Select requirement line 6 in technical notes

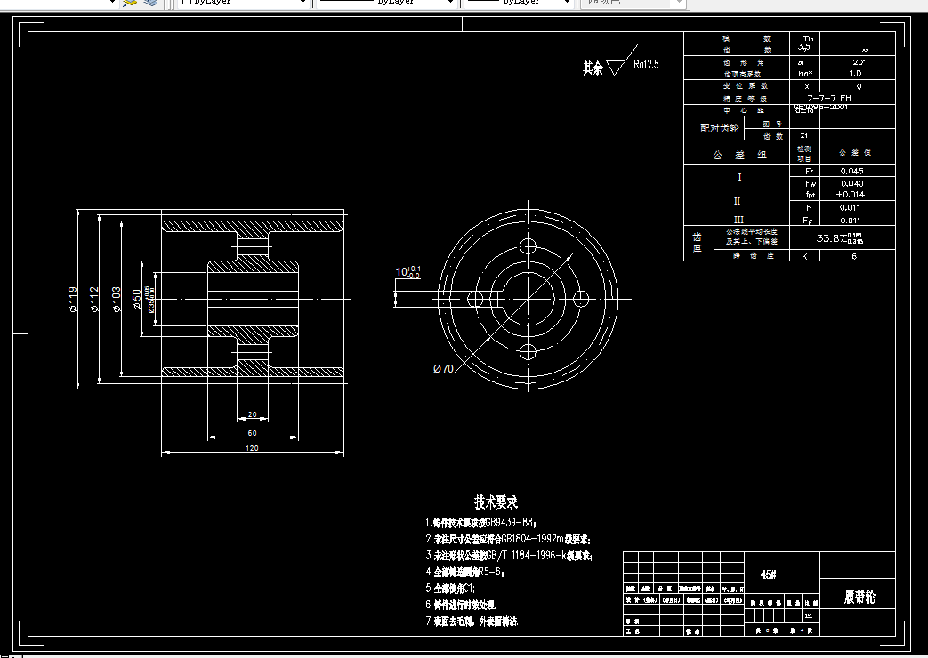point(462,605)
